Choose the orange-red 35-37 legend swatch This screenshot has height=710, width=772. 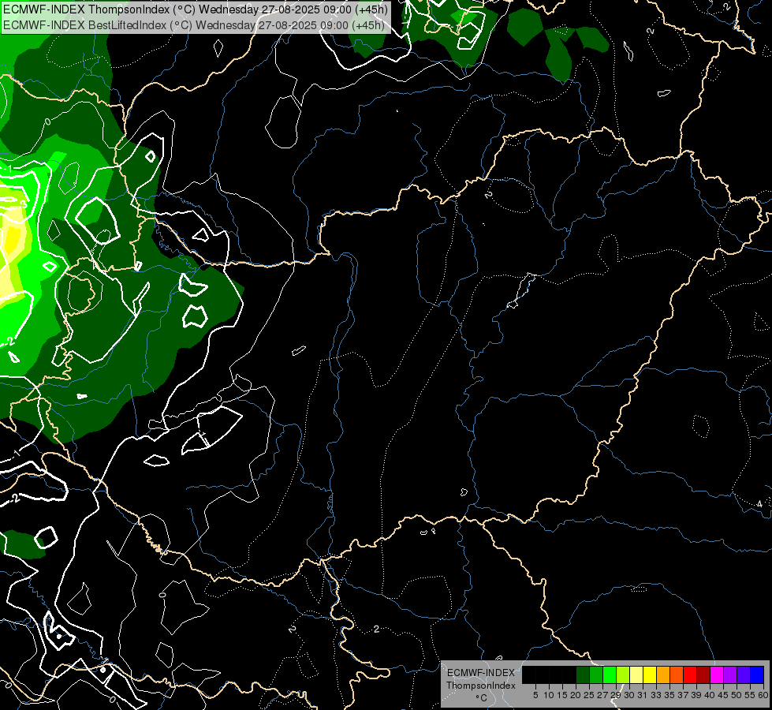click(x=677, y=674)
